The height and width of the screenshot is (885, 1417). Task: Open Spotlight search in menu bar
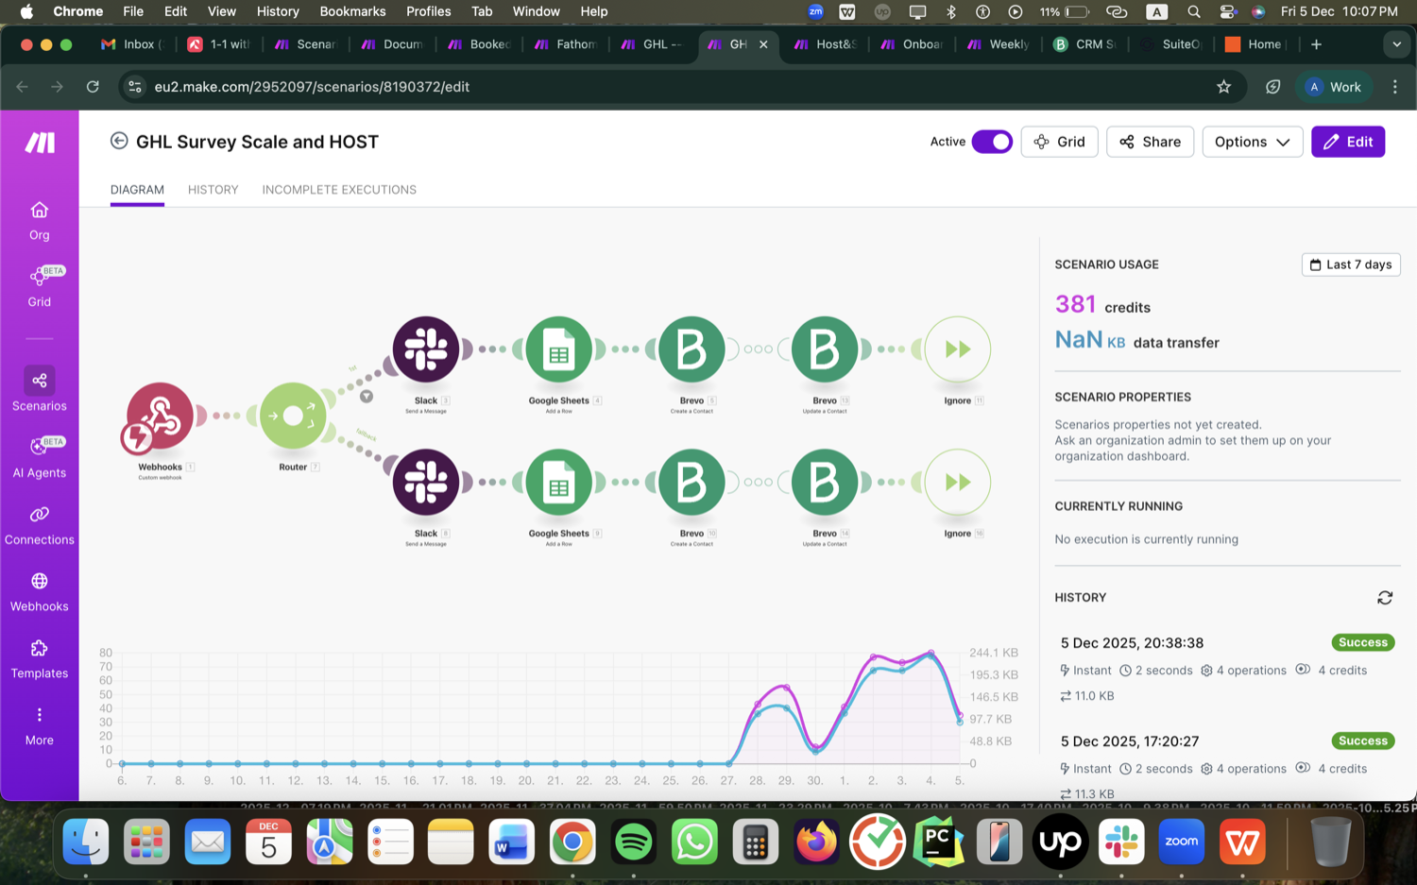1194,11
